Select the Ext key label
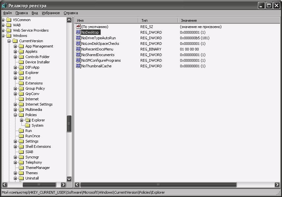282x197 pixels. click(28, 78)
